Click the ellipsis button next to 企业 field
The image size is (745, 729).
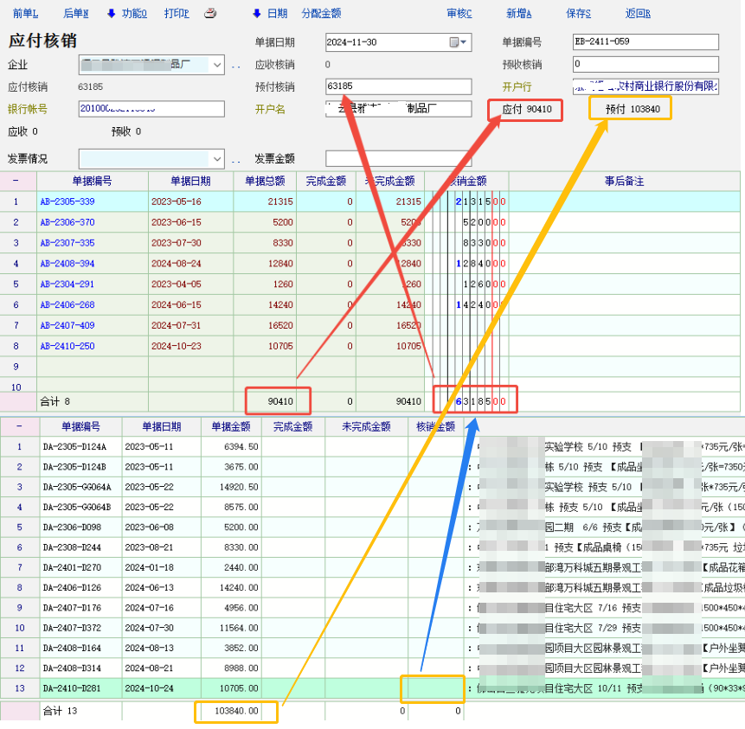pyautogui.click(x=236, y=65)
